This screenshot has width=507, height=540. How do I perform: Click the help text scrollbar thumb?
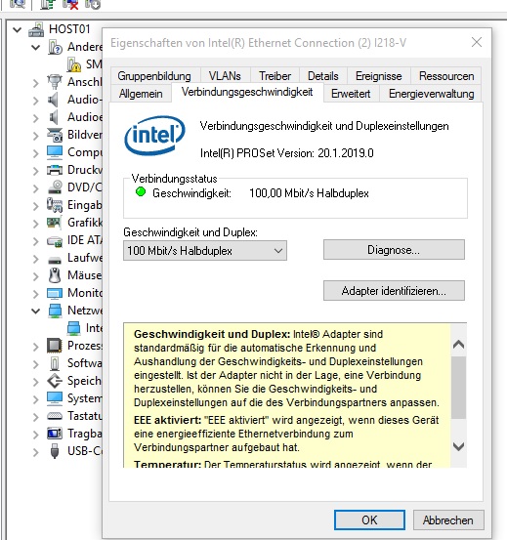point(458,388)
